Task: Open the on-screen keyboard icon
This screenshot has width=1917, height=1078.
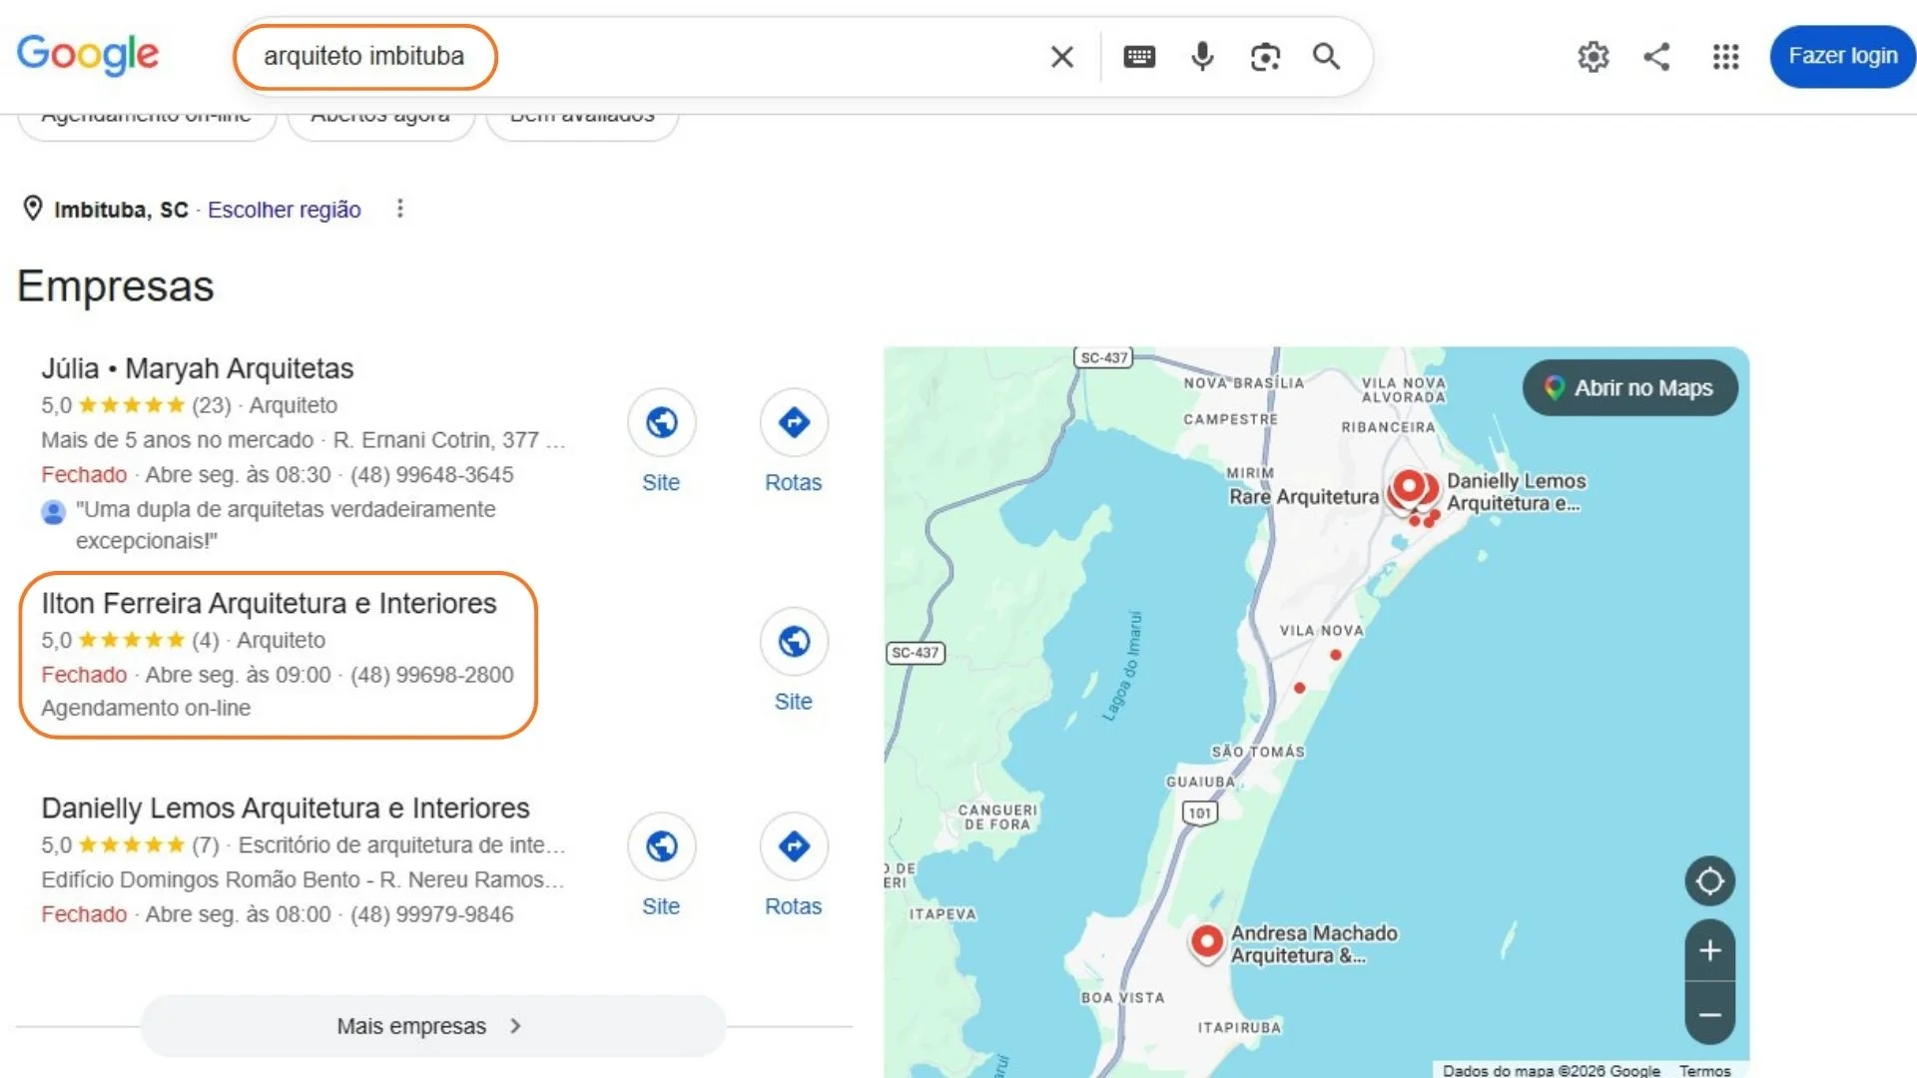Action: 1139,57
